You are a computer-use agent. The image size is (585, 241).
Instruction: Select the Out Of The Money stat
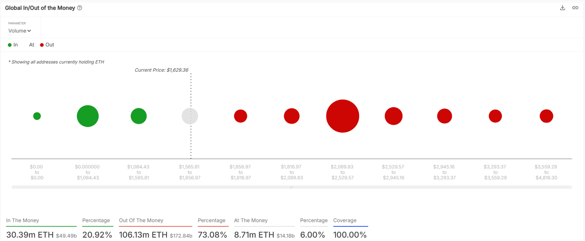tap(141, 221)
